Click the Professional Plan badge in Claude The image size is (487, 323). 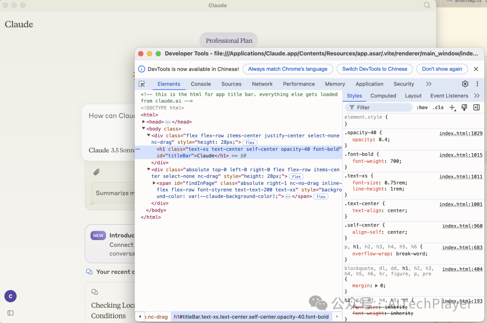click(229, 41)
